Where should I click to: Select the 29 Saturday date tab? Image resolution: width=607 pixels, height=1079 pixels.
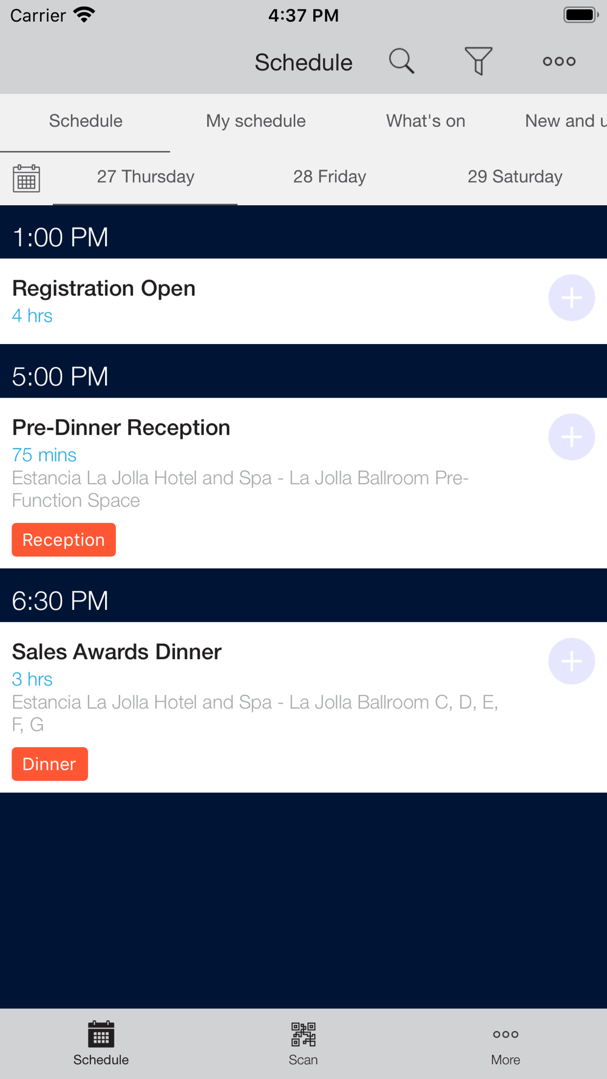tap(515, 177)
